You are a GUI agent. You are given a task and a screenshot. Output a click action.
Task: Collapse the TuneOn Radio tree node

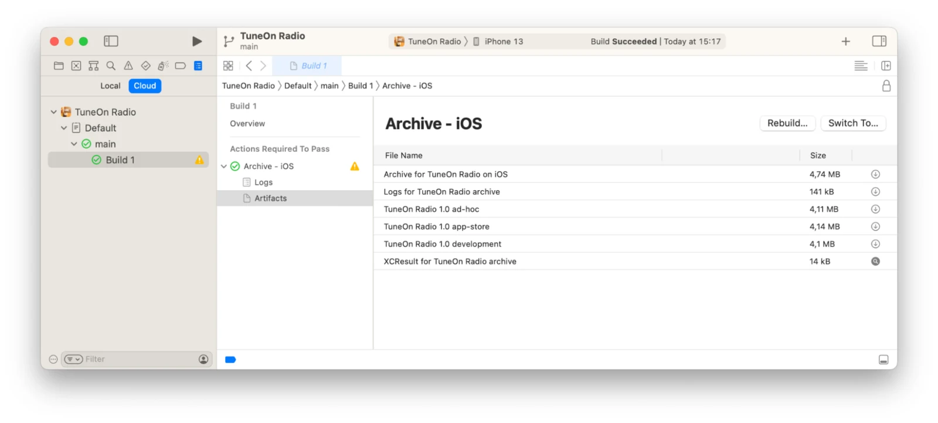point(53,112)
